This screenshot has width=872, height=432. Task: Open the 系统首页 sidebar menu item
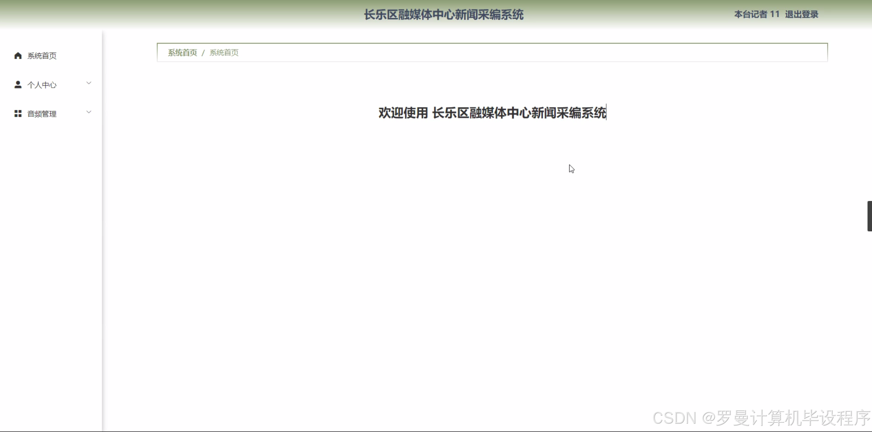(x=42, y=56)
